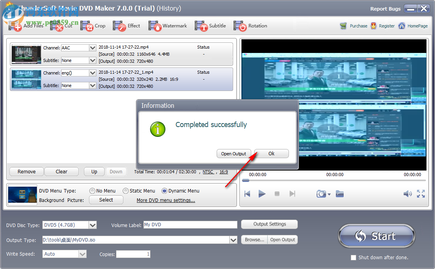This screenshot has height=269, width=435.
Task: Switch preview to fullscreen mode
Action: click(x=421, y=194)
